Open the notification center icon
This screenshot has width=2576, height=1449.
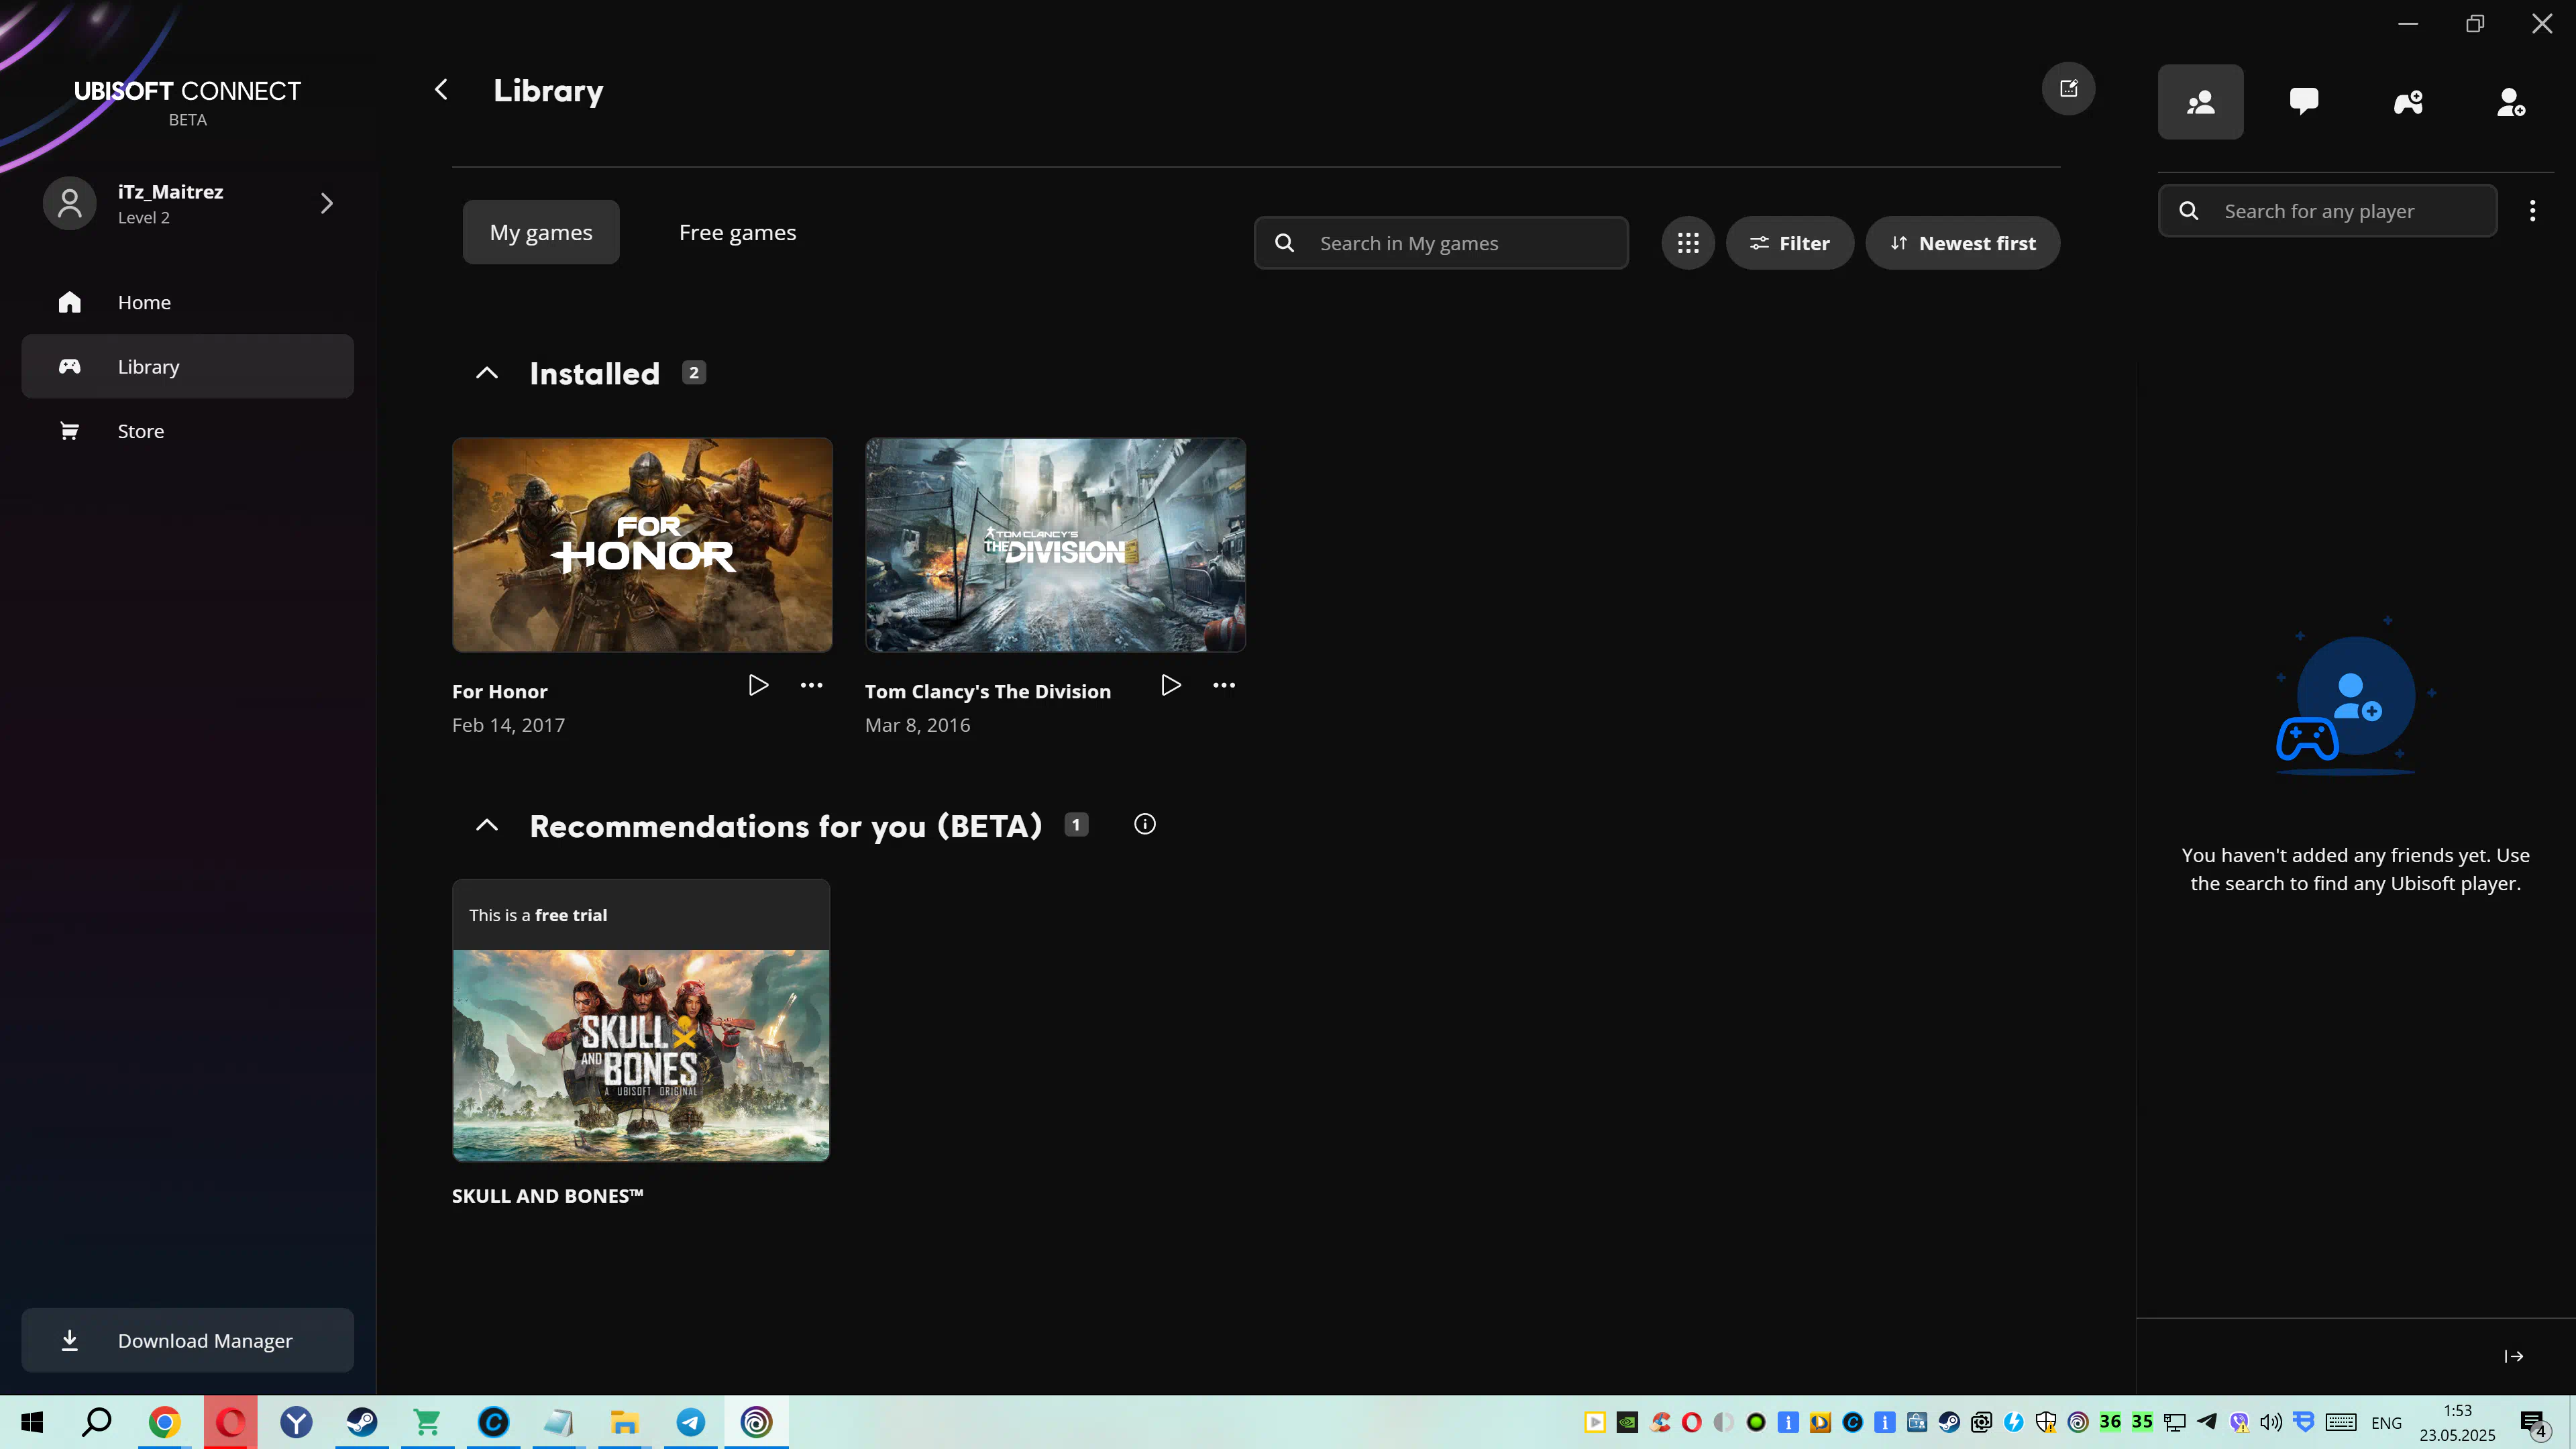click(2533, 1423)
